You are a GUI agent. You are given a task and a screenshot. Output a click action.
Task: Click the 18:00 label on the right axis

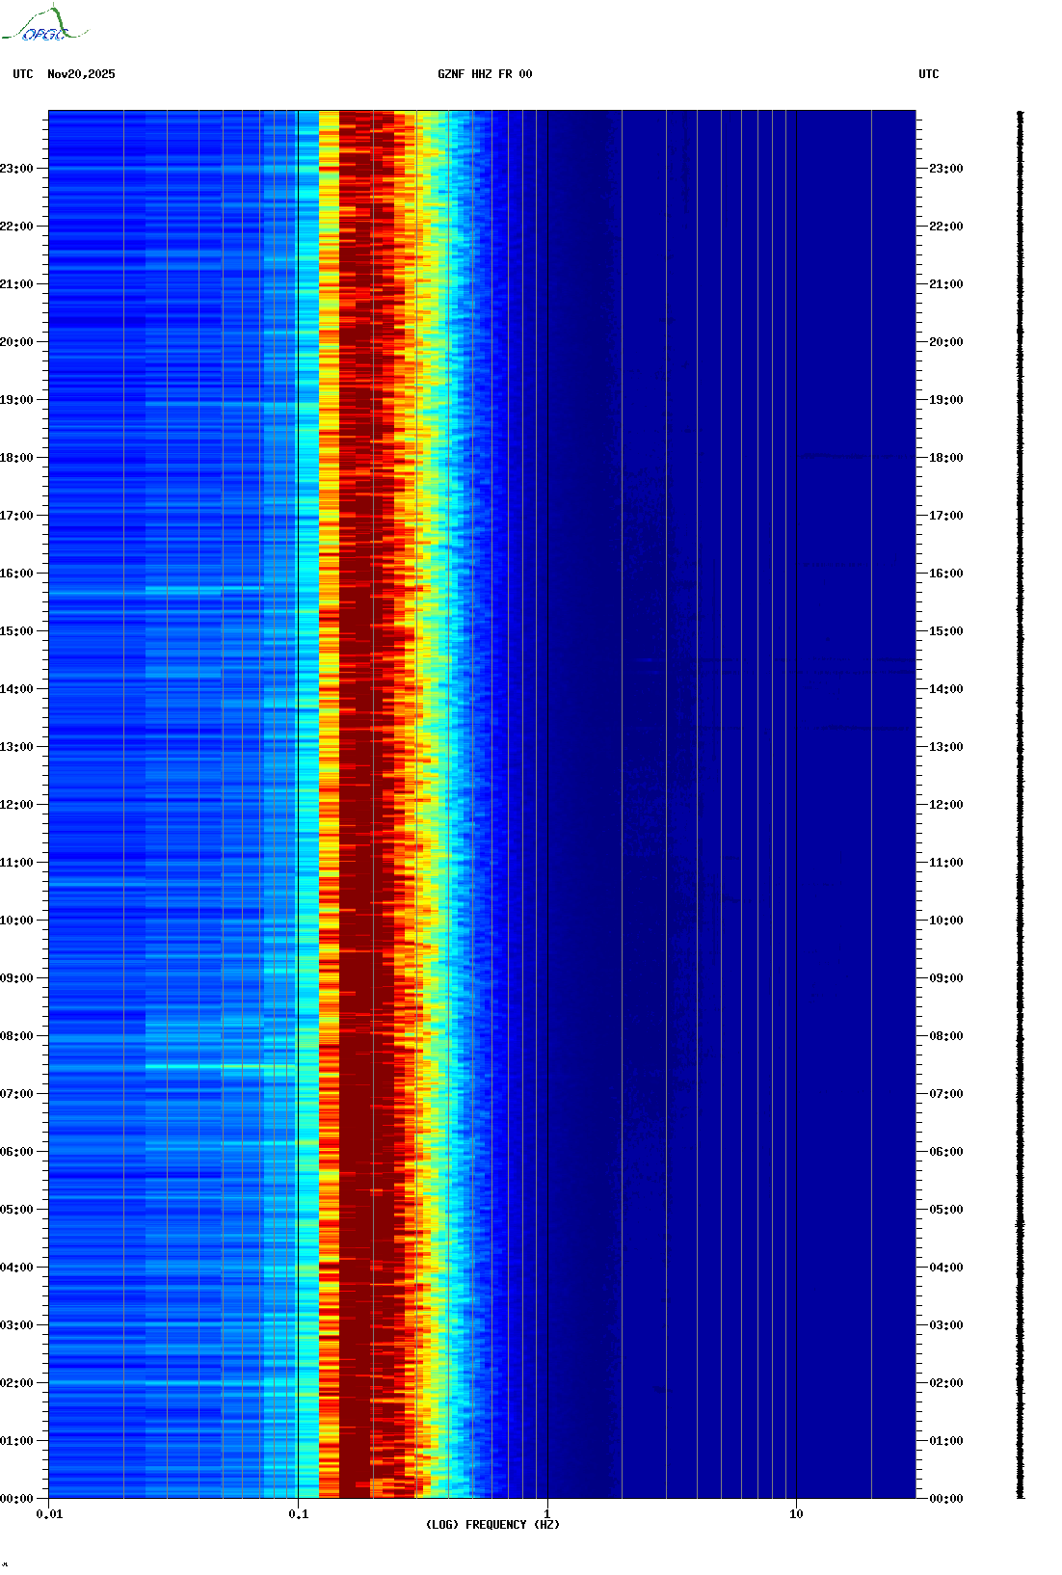tap(945, 458)
